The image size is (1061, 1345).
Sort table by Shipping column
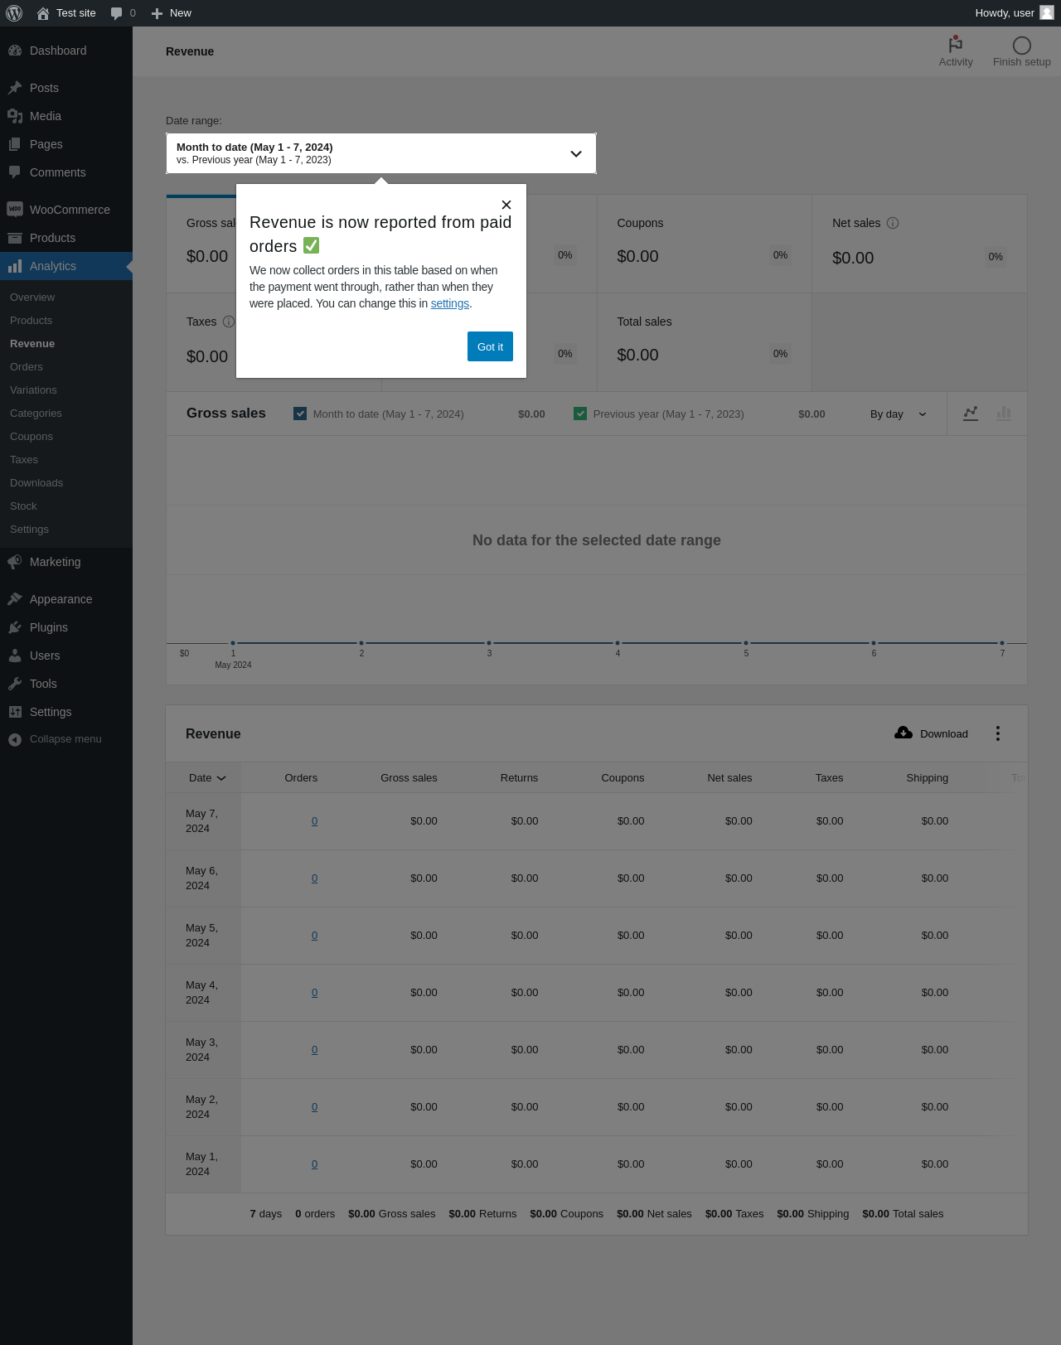(x=927, y=777)
